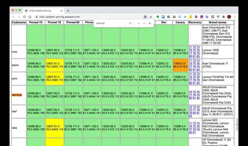Click the Canary column header
Viewport: 248px width, 146px height.
click(x=180, y=22)
